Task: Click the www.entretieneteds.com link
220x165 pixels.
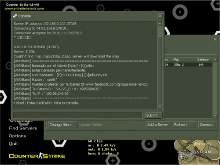Action: [x=24, y=8]
